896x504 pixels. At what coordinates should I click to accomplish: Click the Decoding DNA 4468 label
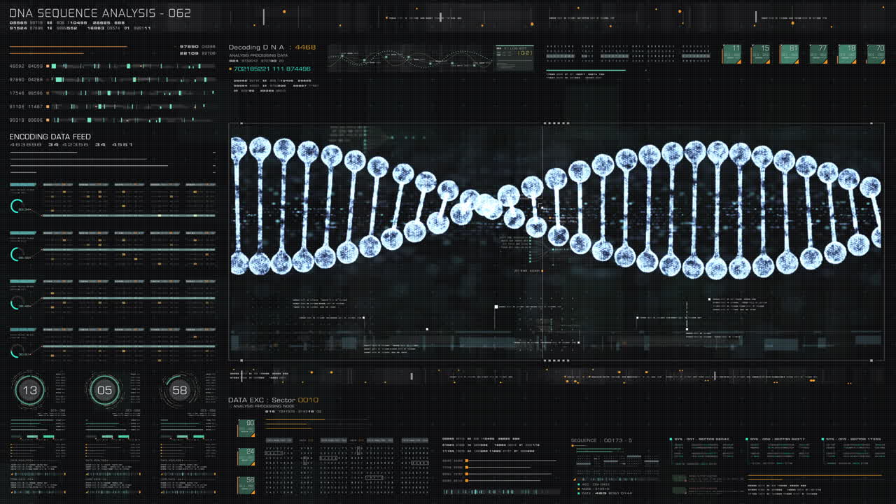point(273,47)
